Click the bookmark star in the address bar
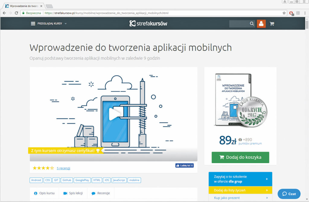309x202 pixels. point(283,13)
